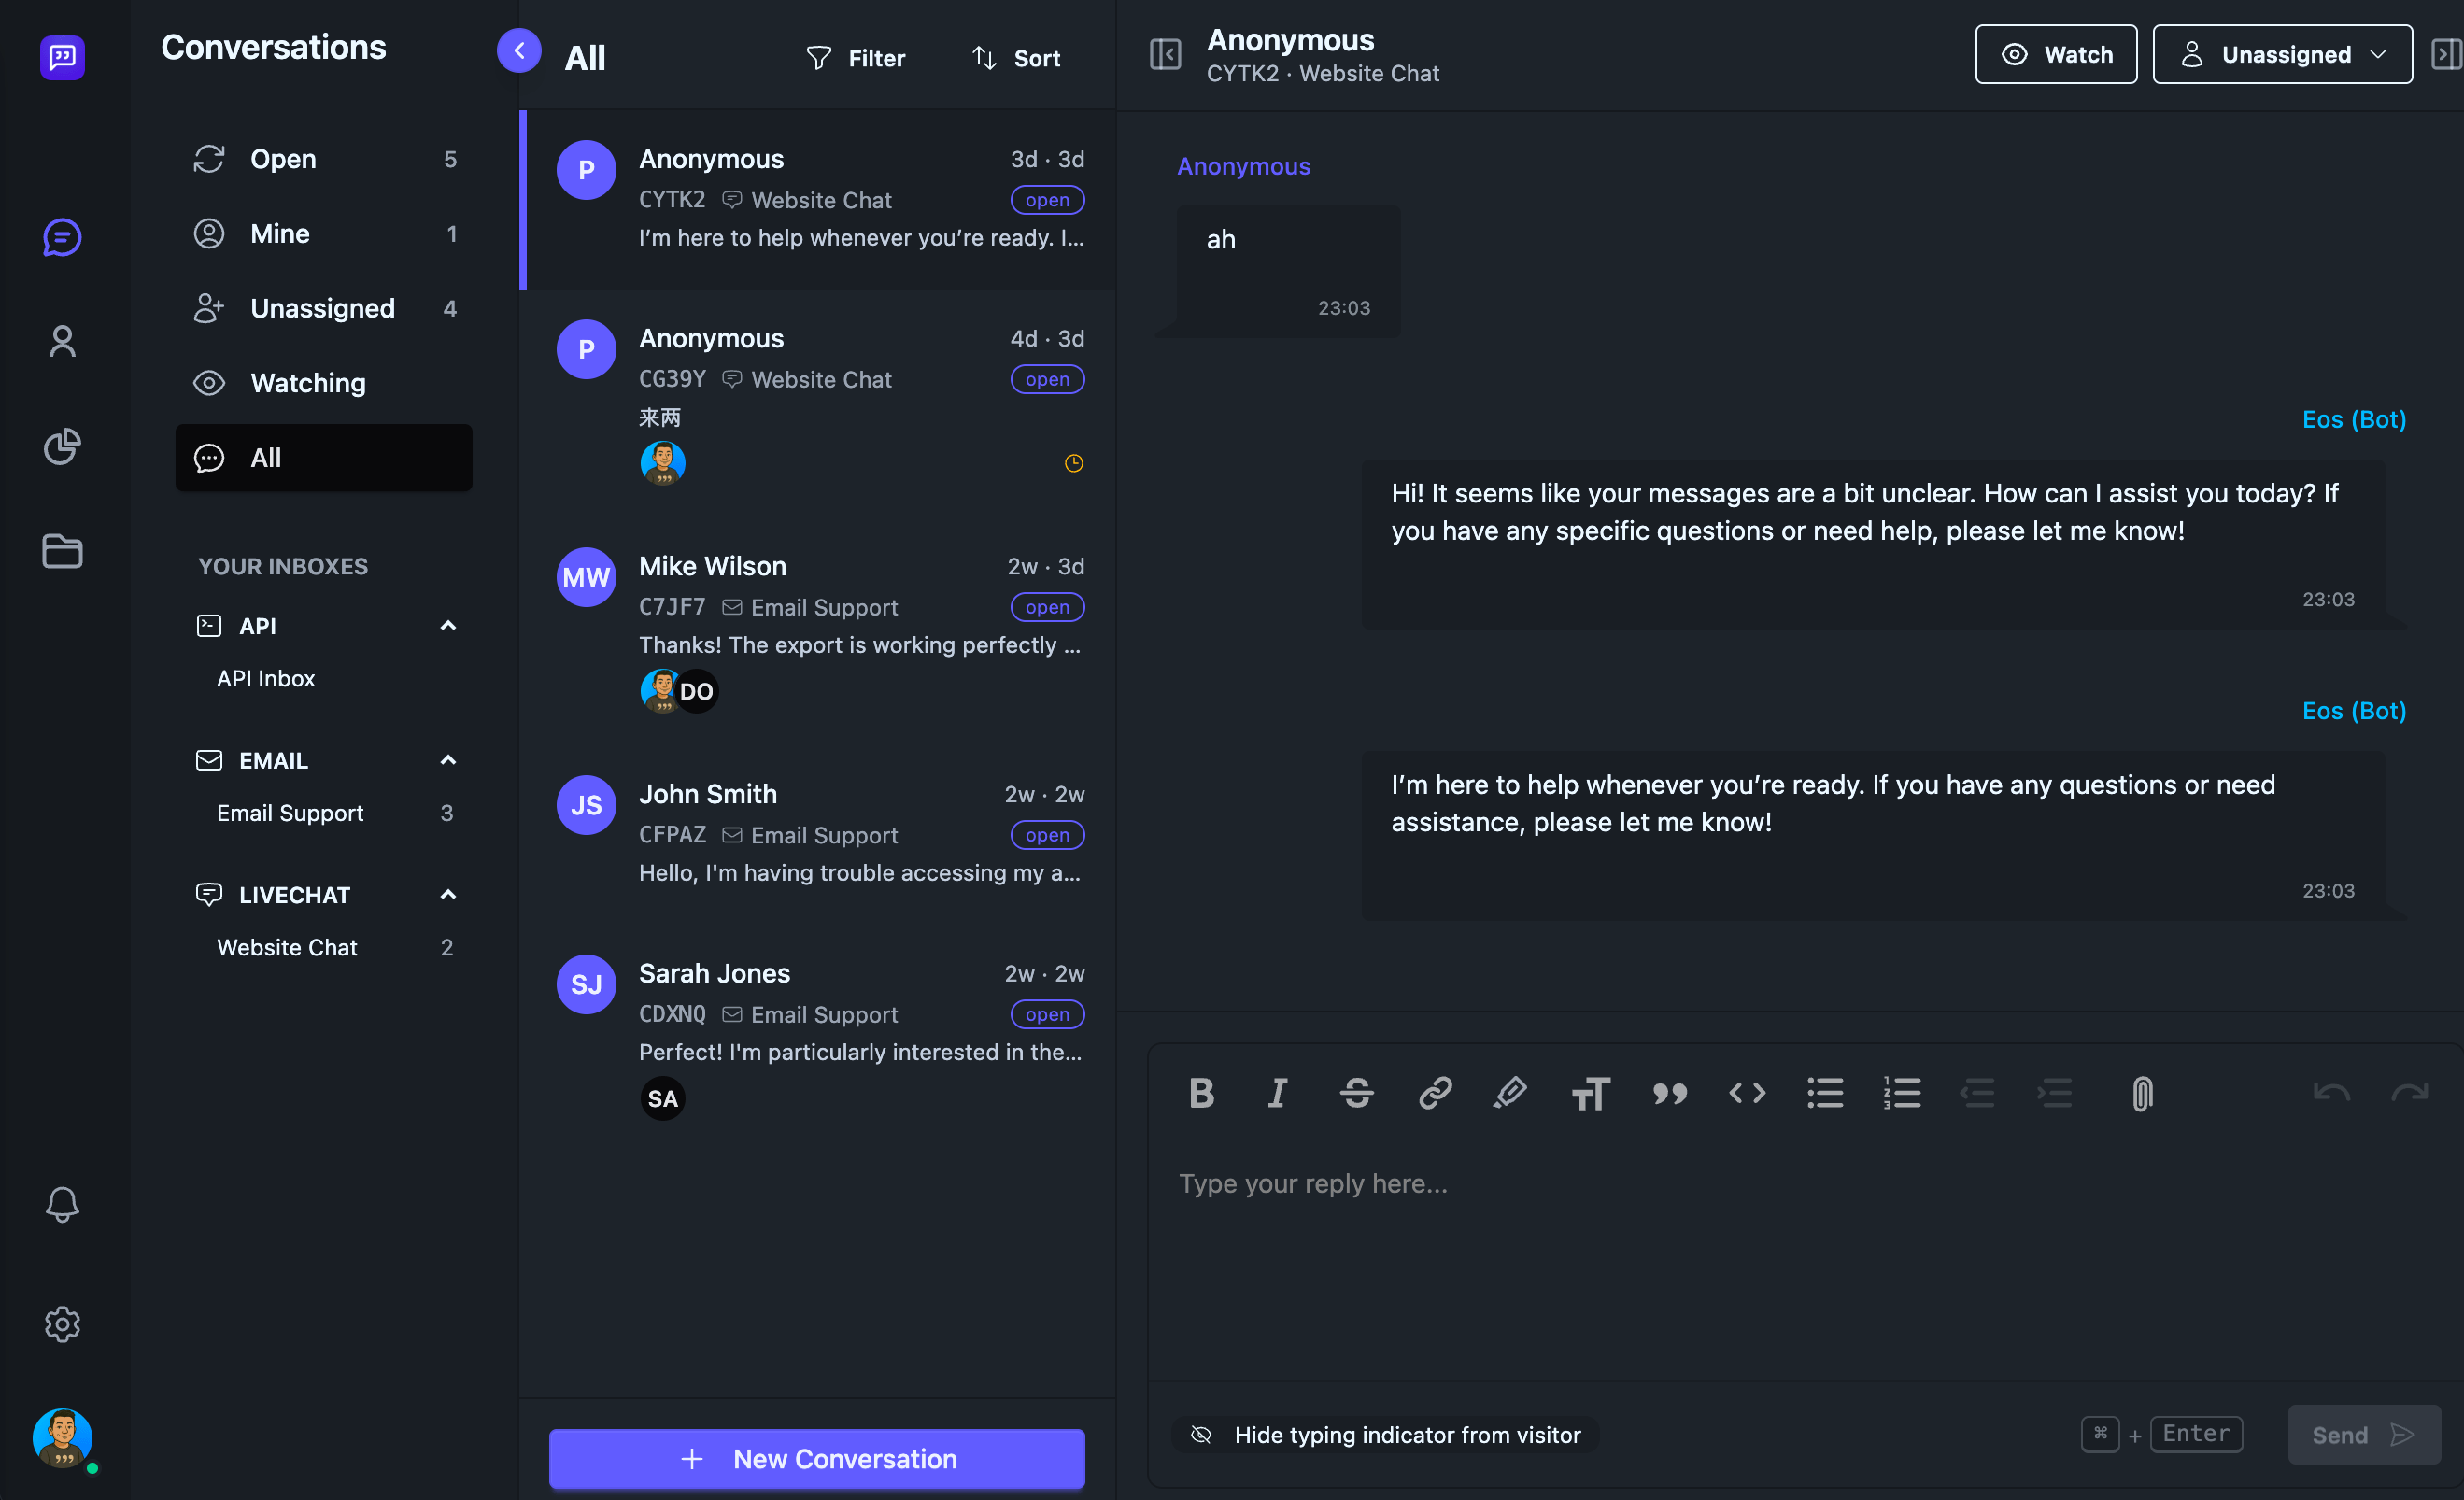Click the snooze clock icon on CG39Y
The height and width of the screenshot is (1500, 2464).
click(1074, 463)
